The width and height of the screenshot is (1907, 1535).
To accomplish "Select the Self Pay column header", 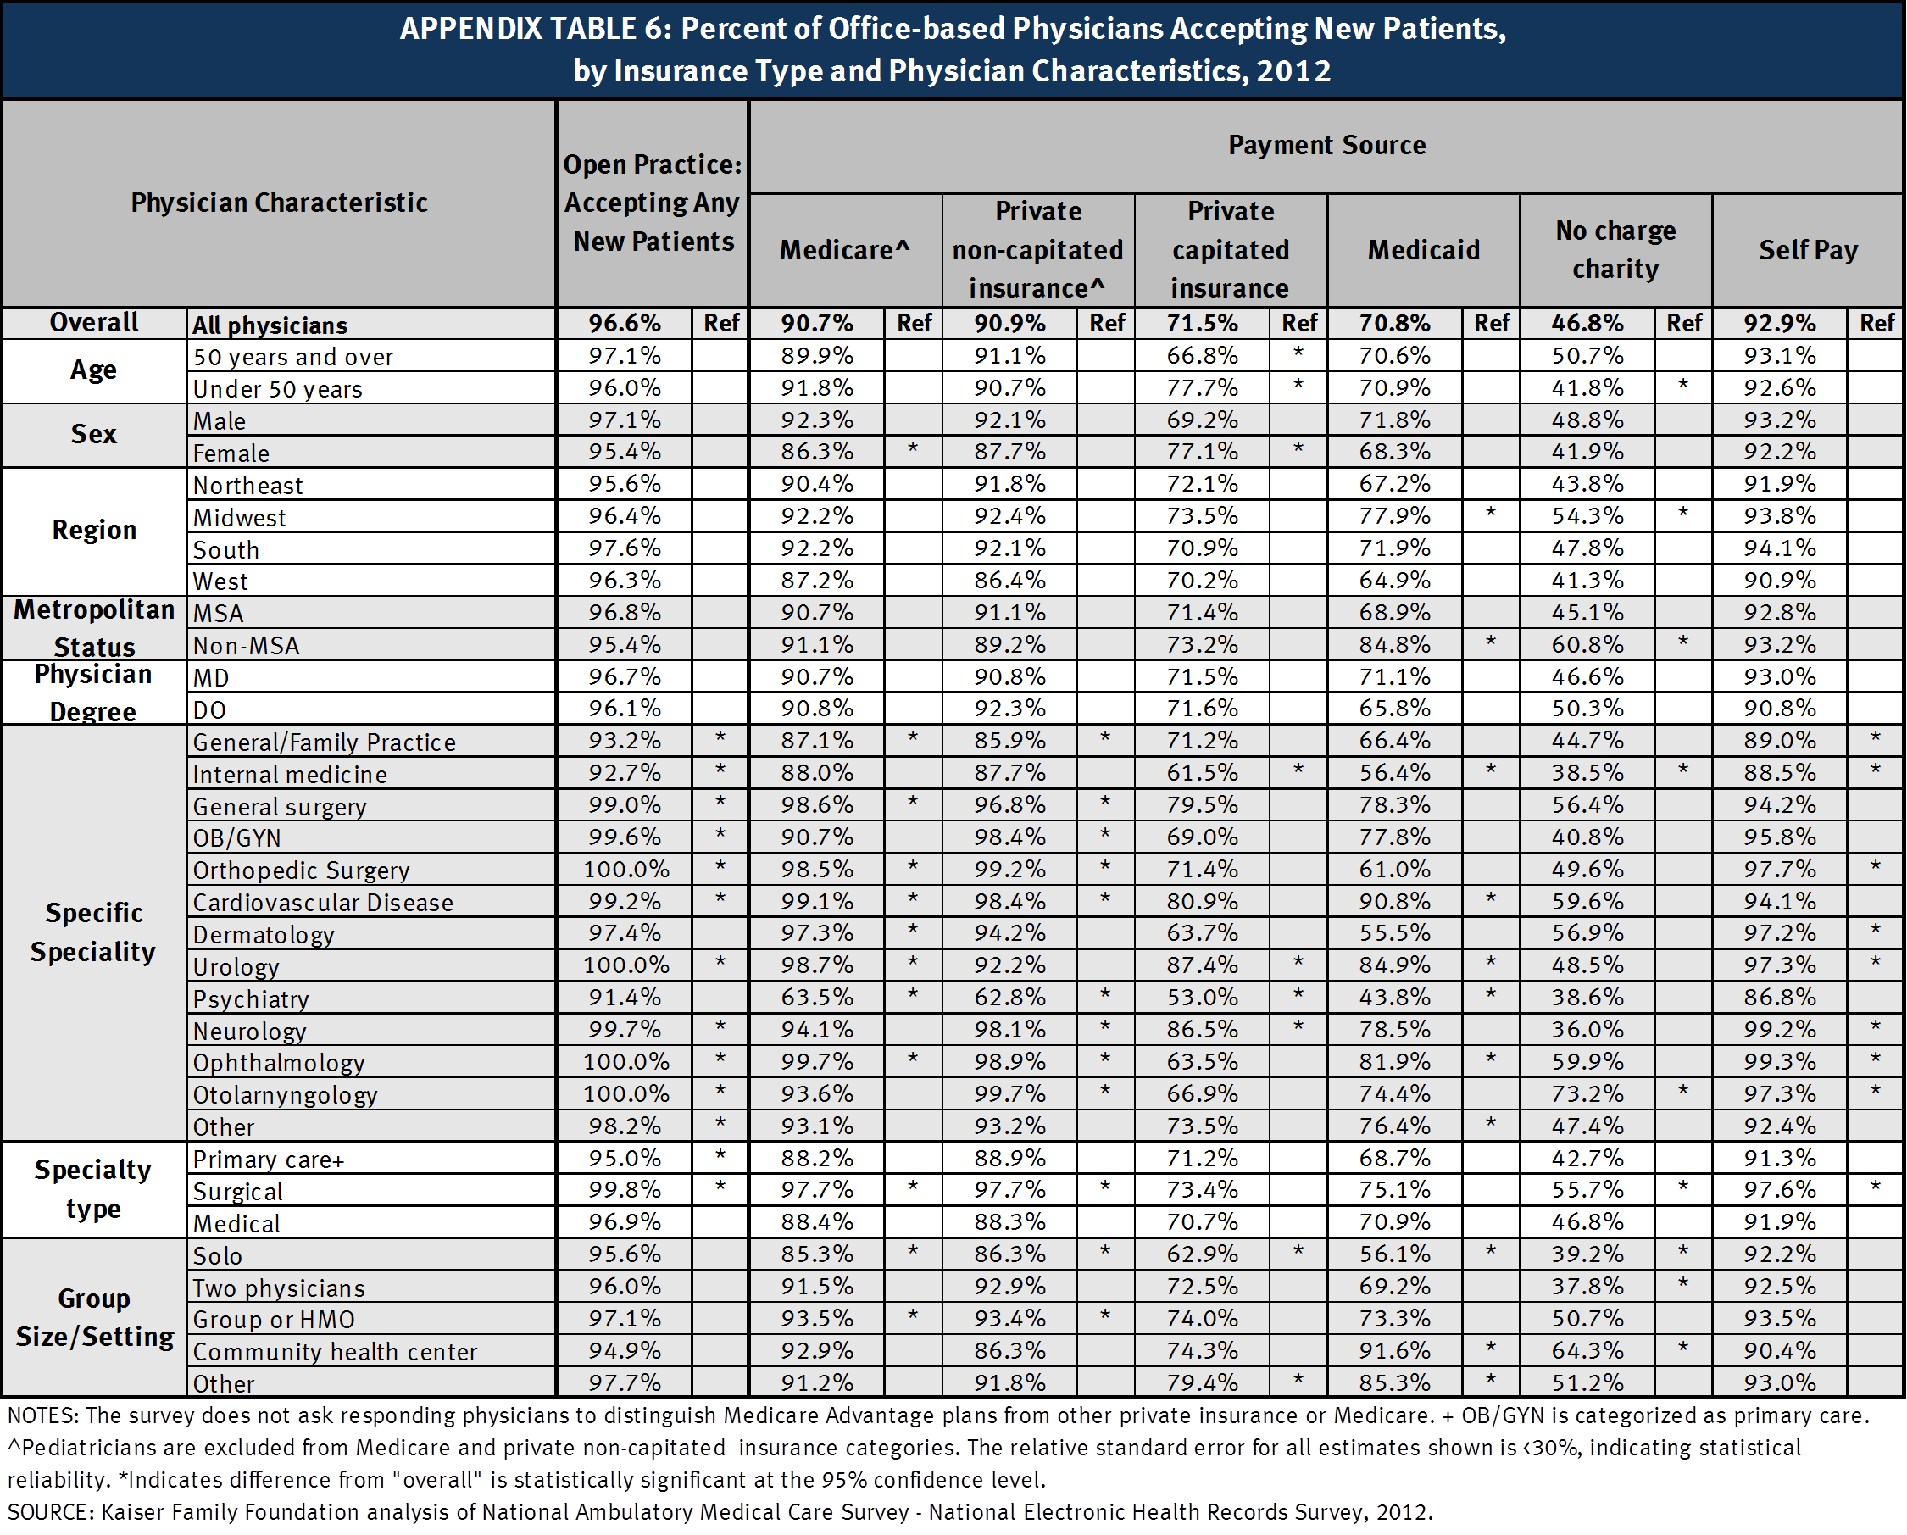I will [1806, 250].
